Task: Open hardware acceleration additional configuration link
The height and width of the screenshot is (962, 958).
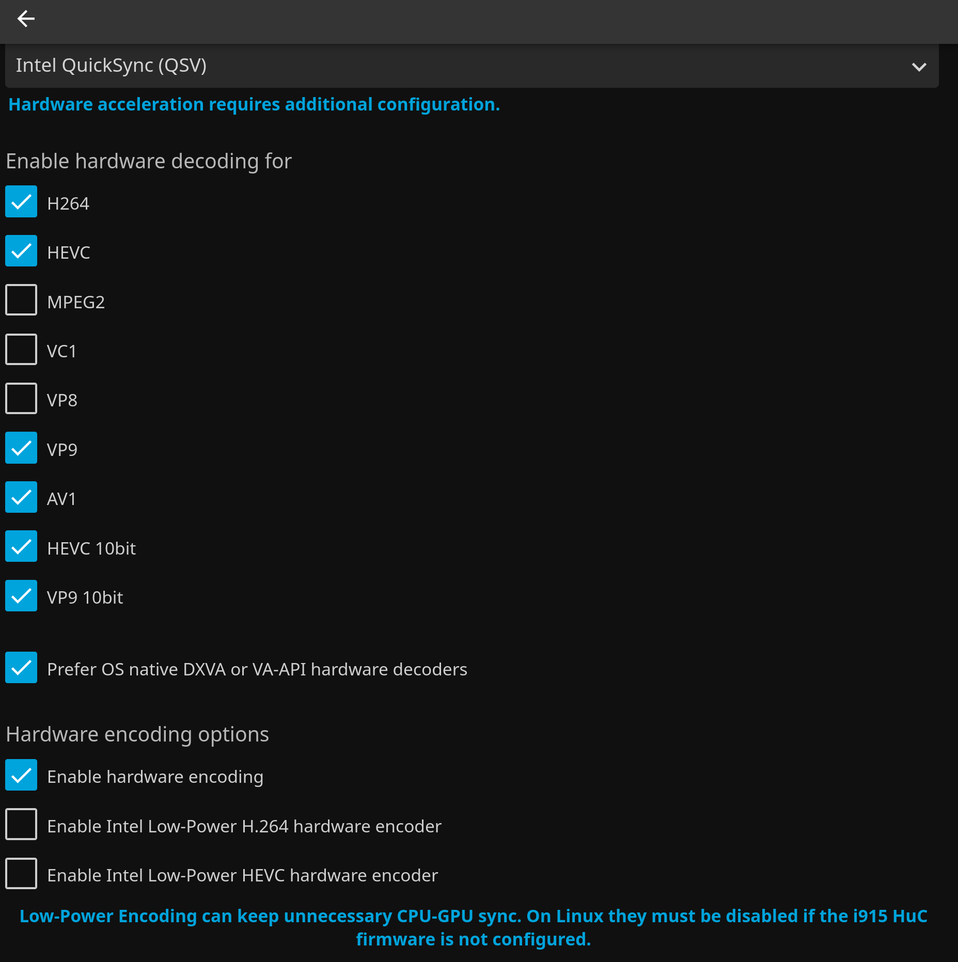Action: click(x=254, y=105)
